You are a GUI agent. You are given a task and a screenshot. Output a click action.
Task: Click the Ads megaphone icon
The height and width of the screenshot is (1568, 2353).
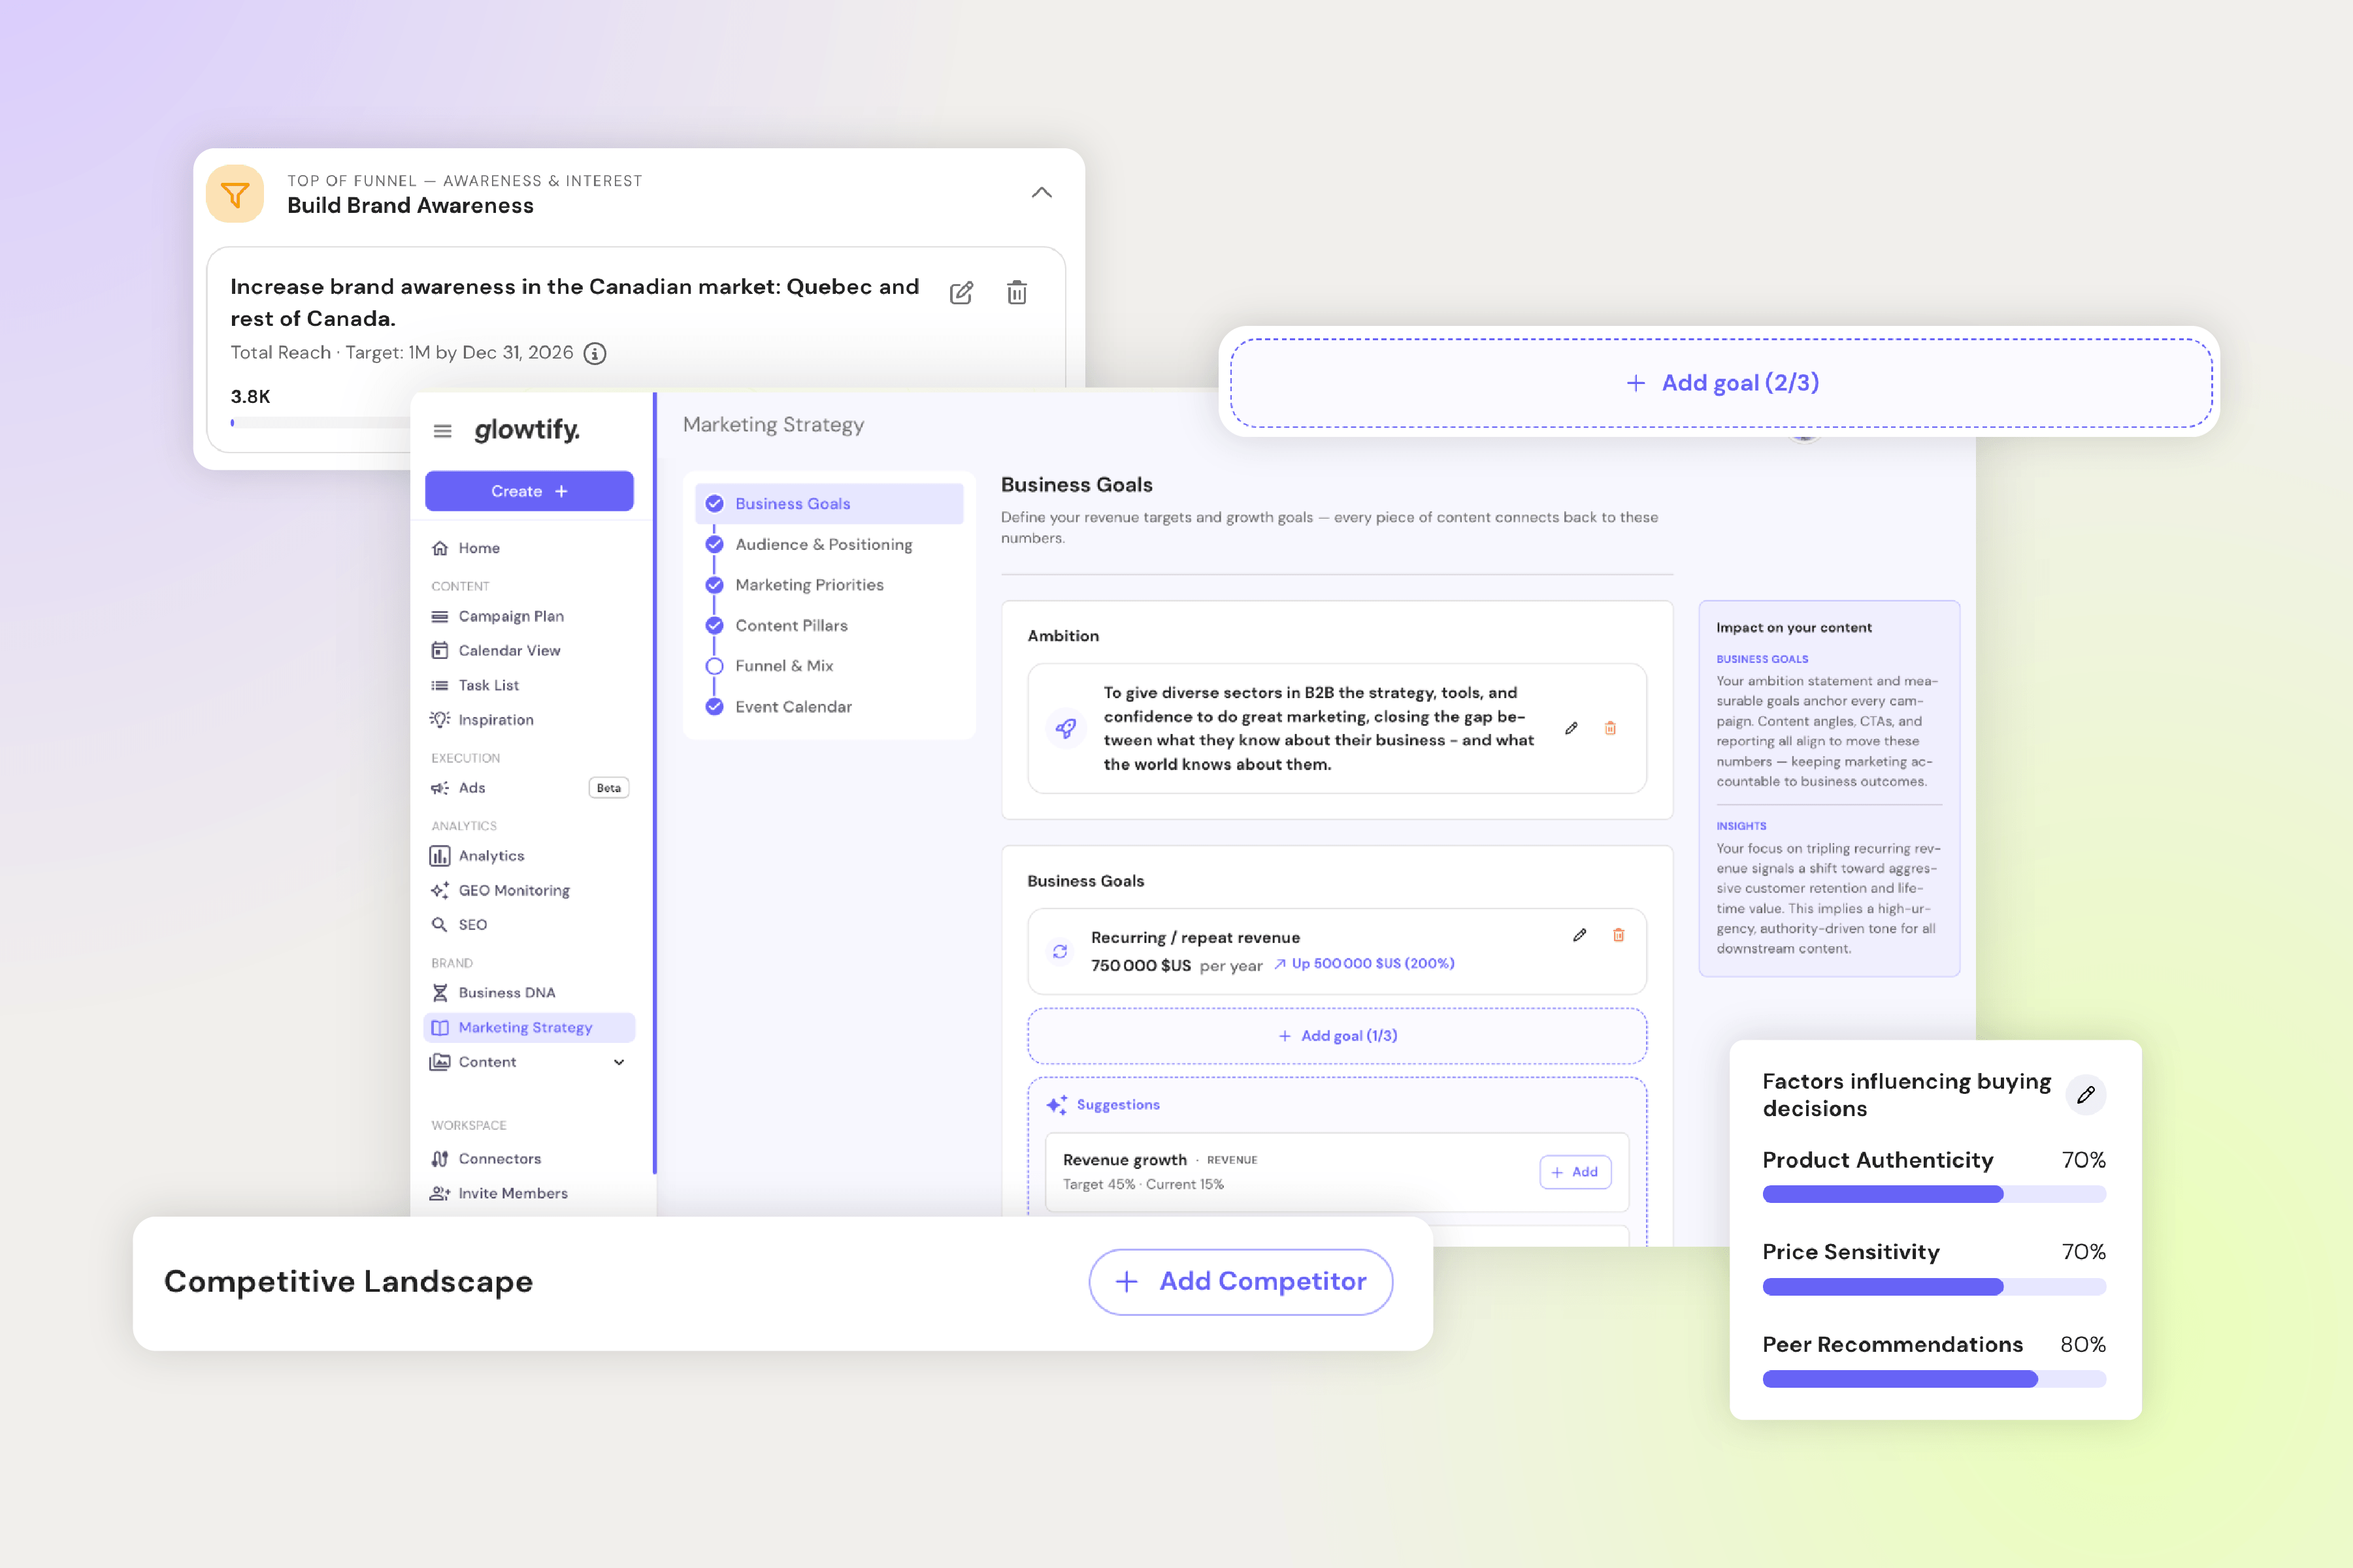439,788
